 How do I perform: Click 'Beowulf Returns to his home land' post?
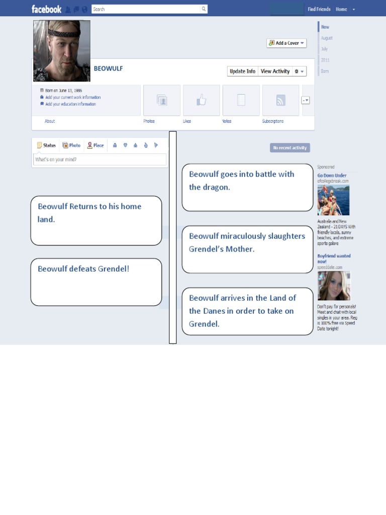coord(96,221)
